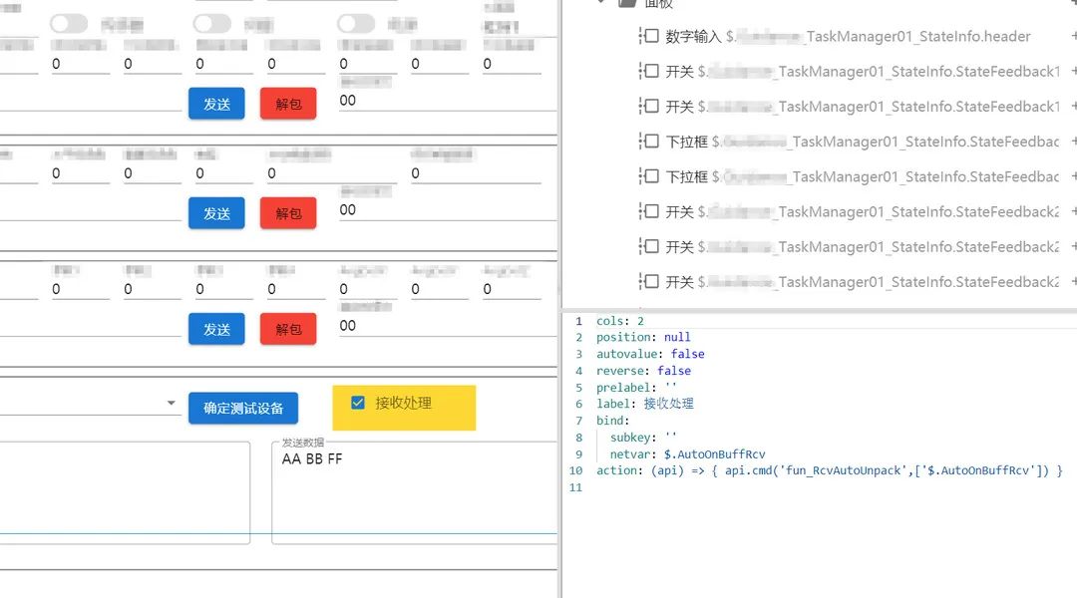Click the icon of the 开关 row just below the second 下拉框
The image size is (1077, 598).
(649, 210)
